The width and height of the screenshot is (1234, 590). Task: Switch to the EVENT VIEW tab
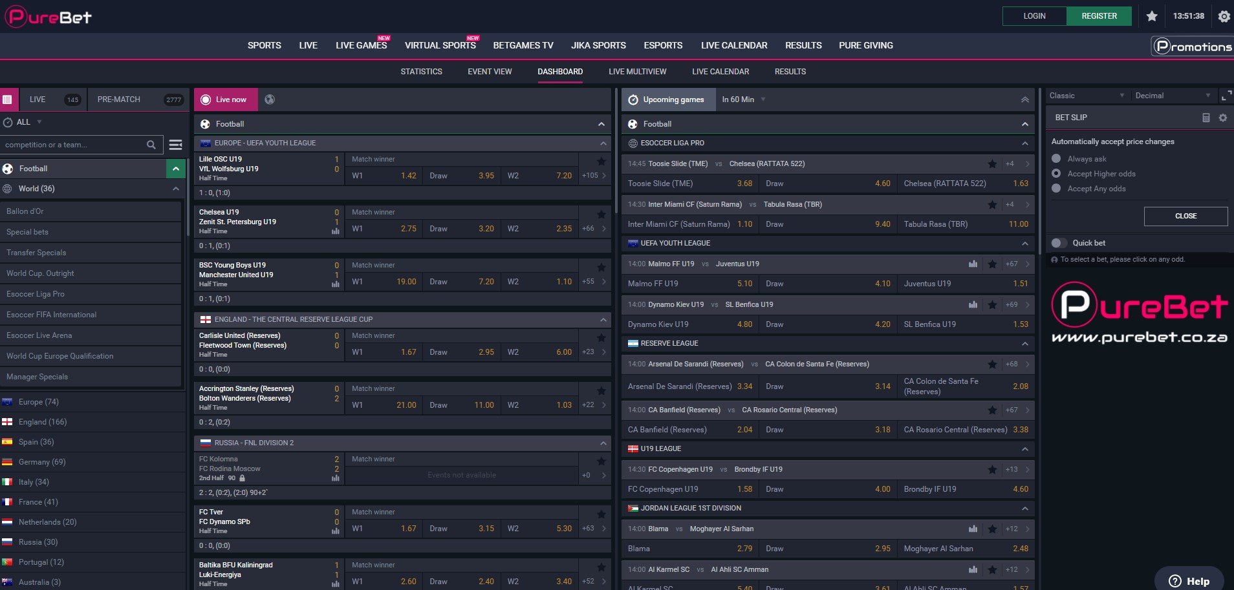click(x=490, y=72)
